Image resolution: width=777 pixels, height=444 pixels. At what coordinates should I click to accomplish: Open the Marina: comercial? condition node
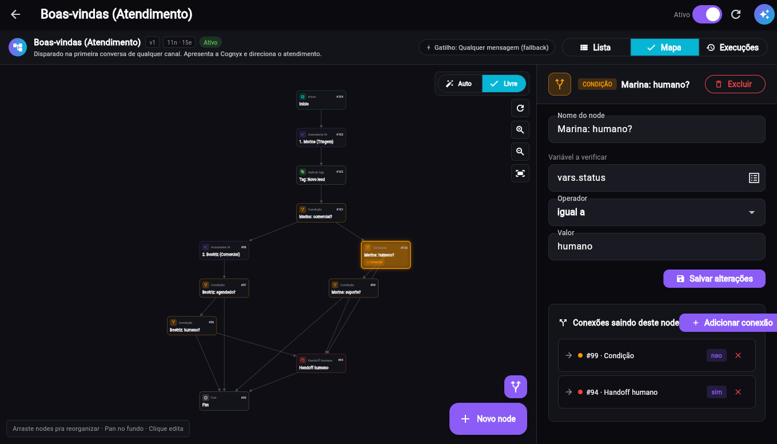321,213
